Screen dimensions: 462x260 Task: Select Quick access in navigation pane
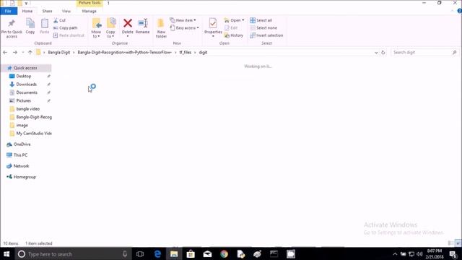[26, 68]
